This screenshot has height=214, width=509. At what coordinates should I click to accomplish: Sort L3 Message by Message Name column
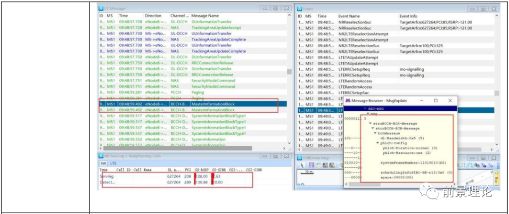(x=205, y=16)
